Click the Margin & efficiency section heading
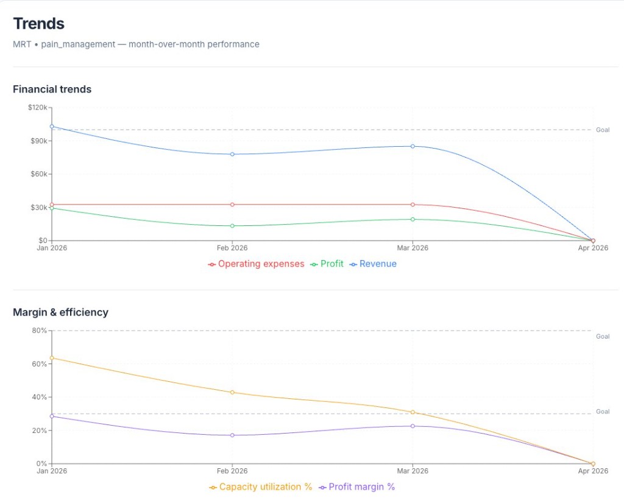The image size is (624, 503). click(60, 312)
